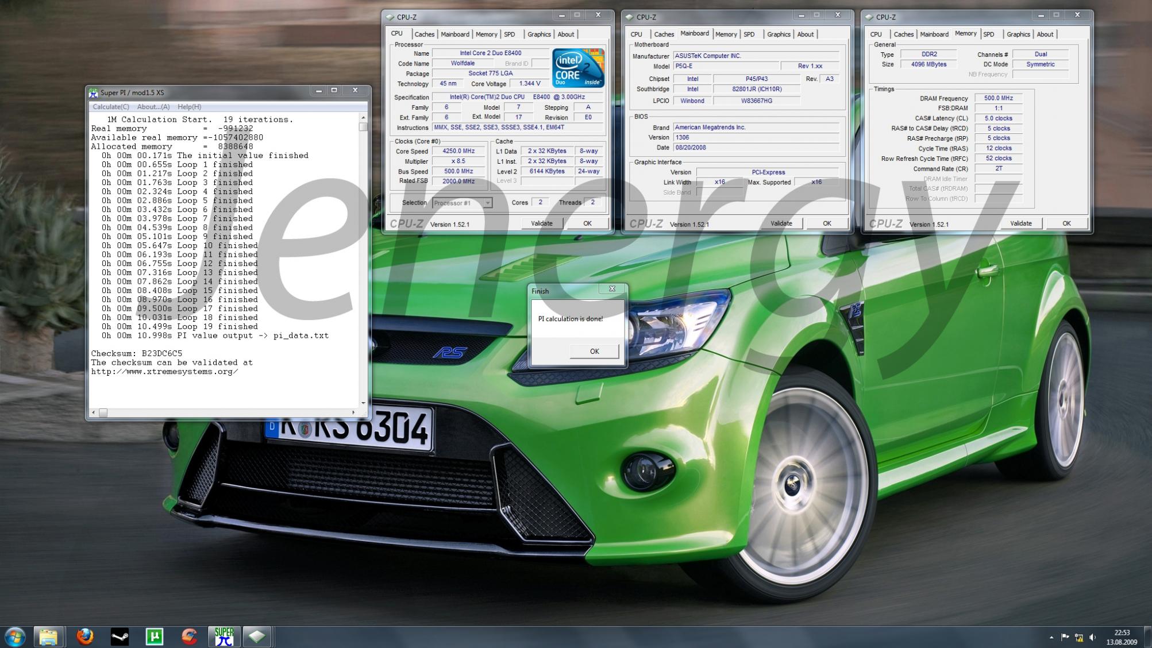The height and width of the screenshot is (648, 1152).
Task: Switch to the Caches tab in first CPU-Z
Action: pos(424,34)
